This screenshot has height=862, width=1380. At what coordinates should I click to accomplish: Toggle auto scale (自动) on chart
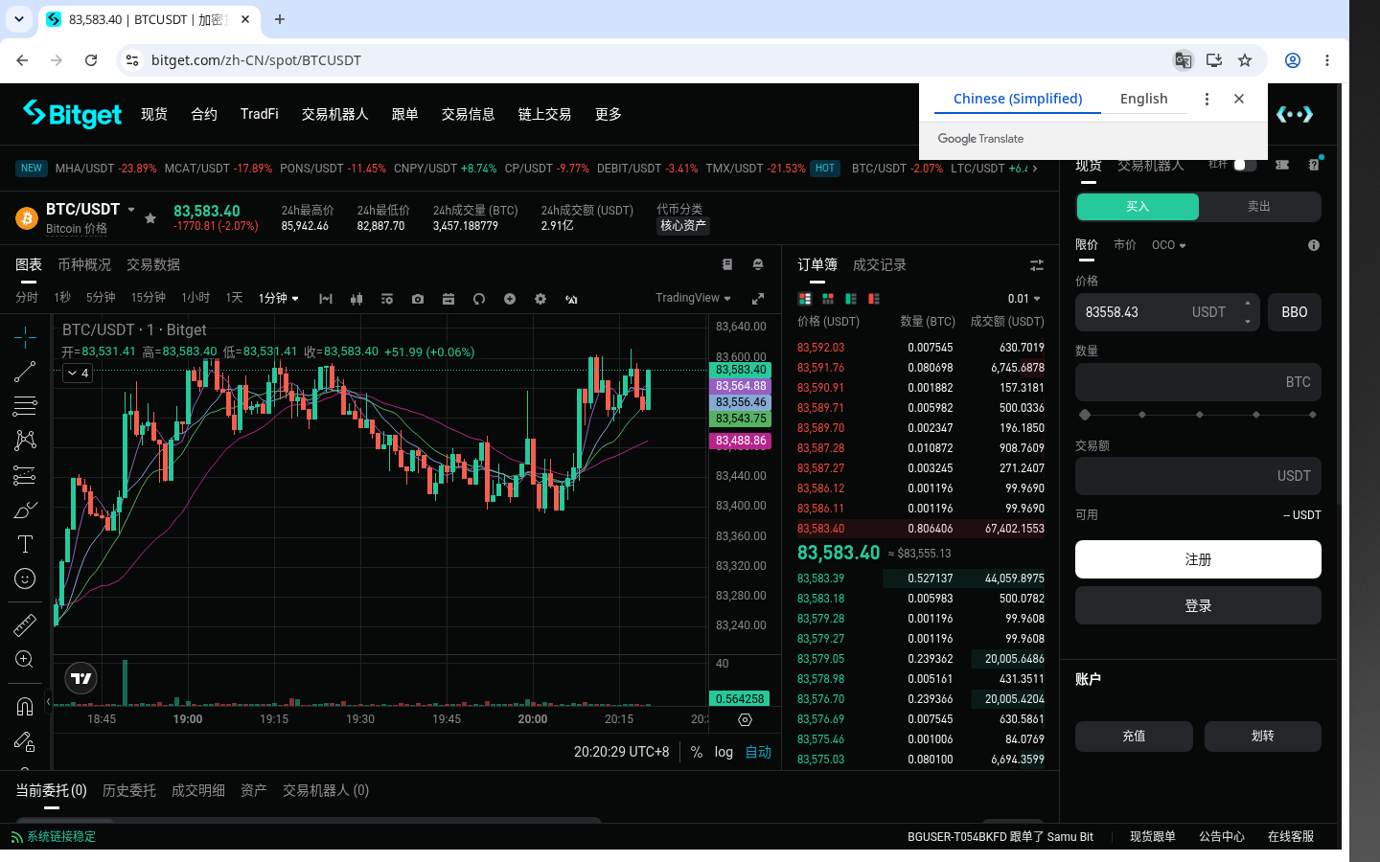(x=758, y=752)
